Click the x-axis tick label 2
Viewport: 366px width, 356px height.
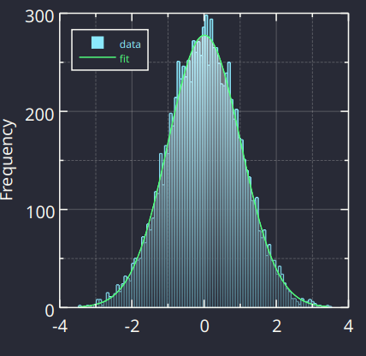[x=276, y=326]
